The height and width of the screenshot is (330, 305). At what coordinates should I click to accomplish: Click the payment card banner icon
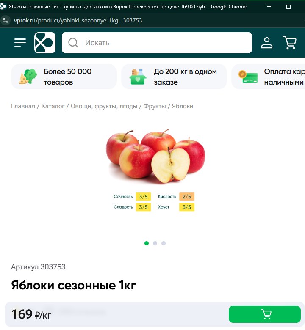coord(248,77)
